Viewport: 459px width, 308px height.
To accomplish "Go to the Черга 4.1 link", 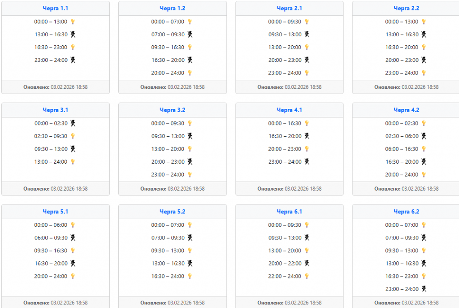I will coord(289,110).
